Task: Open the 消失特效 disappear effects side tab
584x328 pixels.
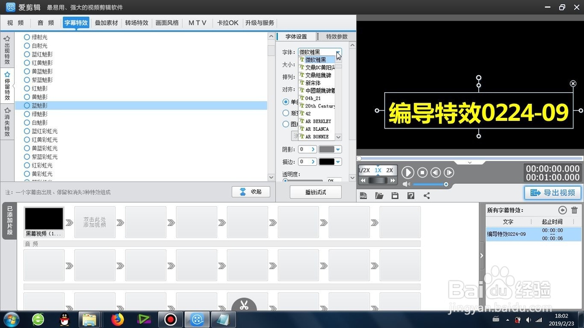Action: (x=7, y=122)
